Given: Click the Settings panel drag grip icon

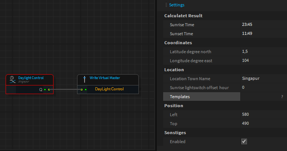Looking at the screenshot, I should [167, 5].
